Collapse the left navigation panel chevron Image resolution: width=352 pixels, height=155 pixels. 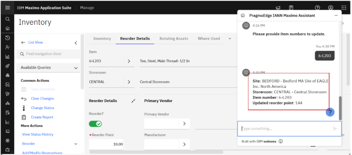[76, 43]
